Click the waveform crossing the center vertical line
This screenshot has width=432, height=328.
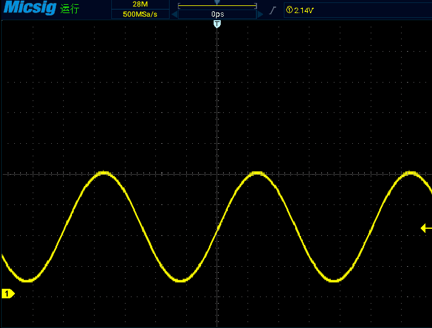coord(217,229)
